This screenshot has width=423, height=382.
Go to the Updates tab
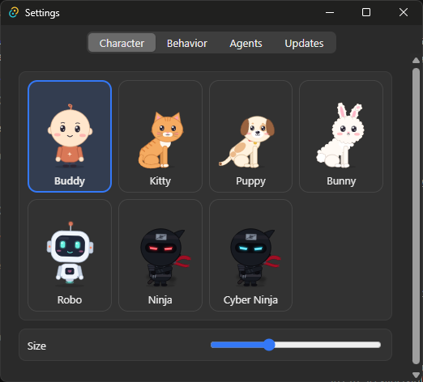(x=304, y=43)
